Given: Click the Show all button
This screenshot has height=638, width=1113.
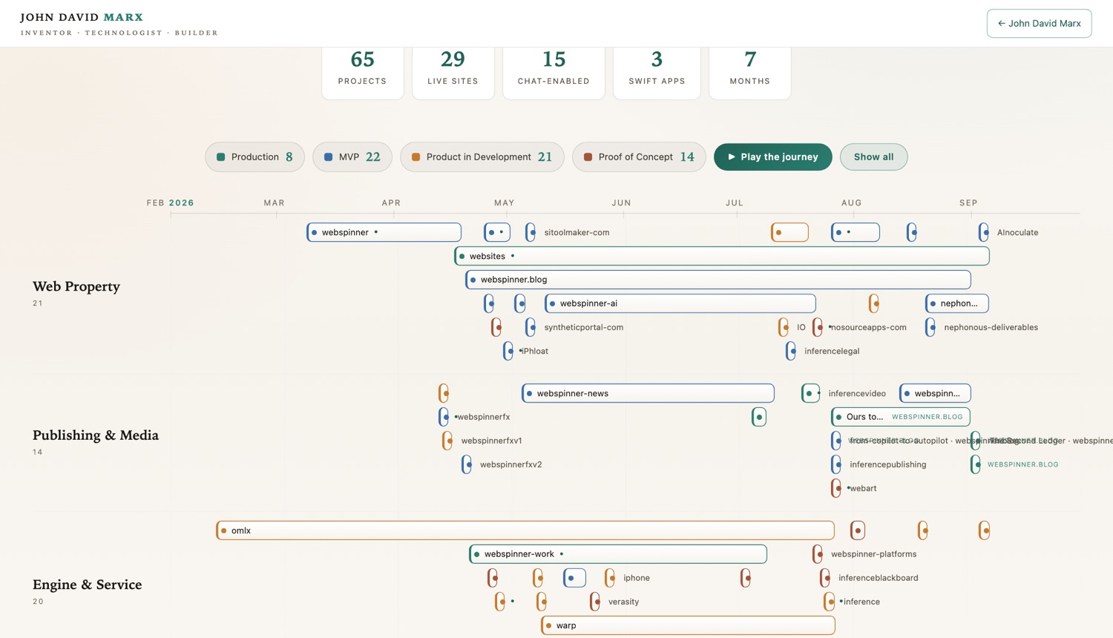Looking at the screenshot, I should coord(873,157).
